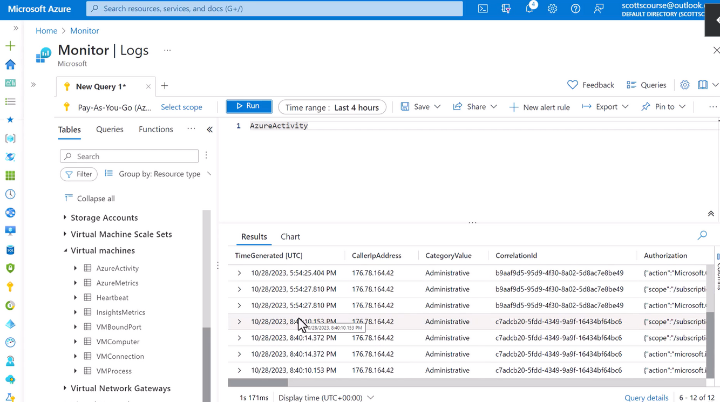Open the toolbar overflow ellipsis

[x=713, y=107]
